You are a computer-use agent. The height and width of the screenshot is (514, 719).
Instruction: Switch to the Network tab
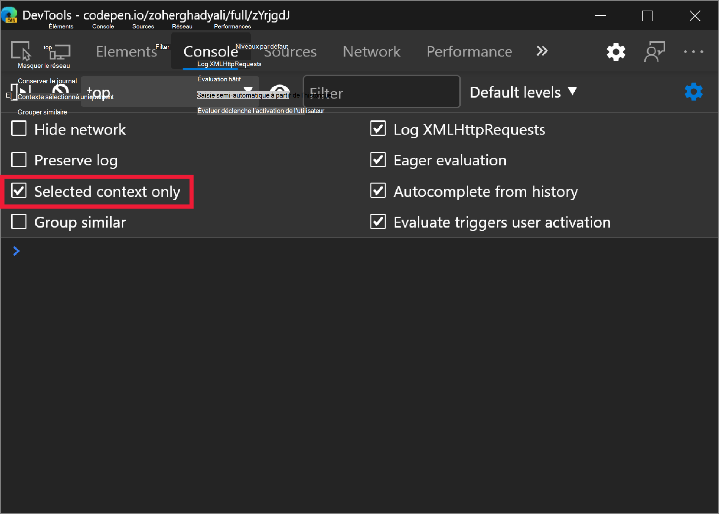tap(371, 52)
